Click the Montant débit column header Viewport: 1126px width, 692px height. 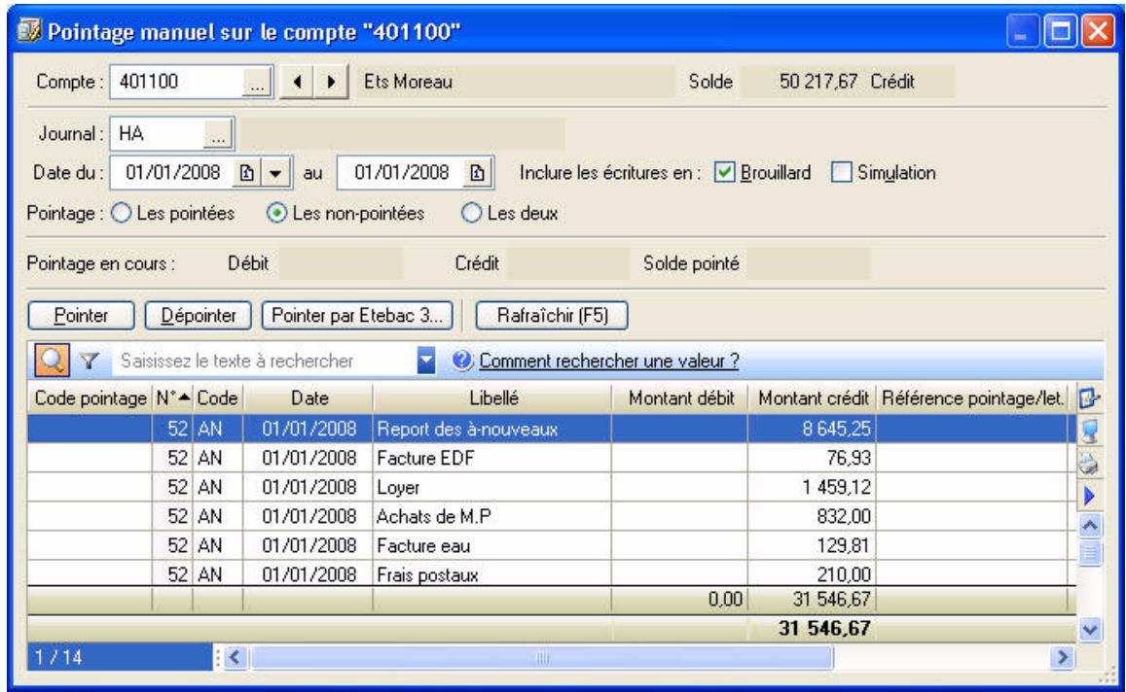point(680,398)
